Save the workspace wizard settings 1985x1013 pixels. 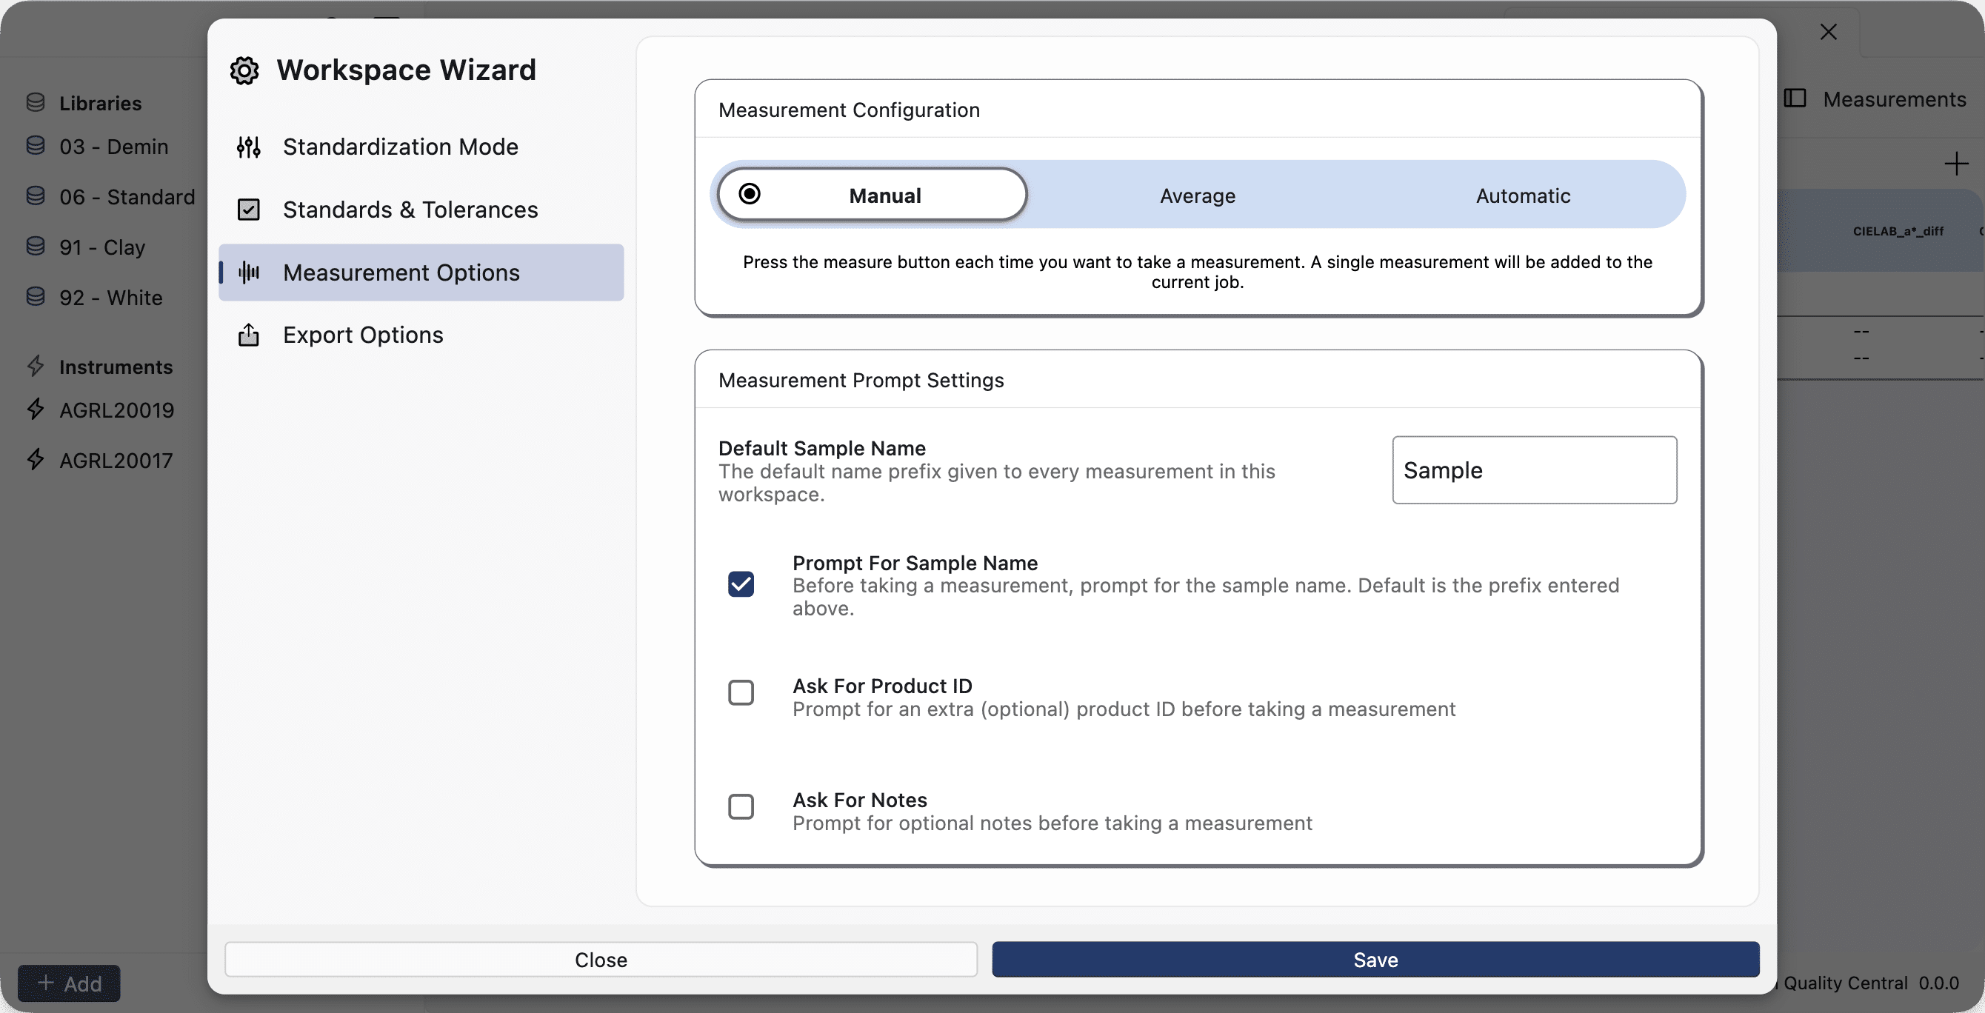pyautogui.click(x=1375, y=959)
